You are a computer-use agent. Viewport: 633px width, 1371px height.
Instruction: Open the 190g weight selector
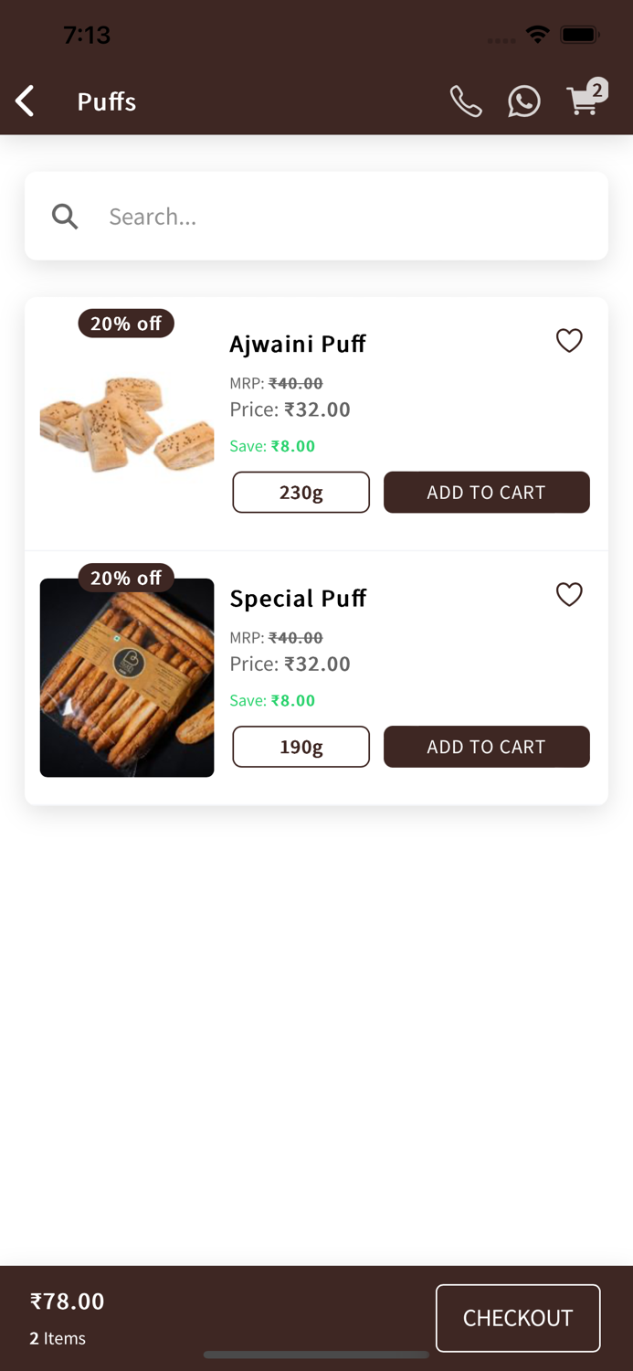point(301,747)
